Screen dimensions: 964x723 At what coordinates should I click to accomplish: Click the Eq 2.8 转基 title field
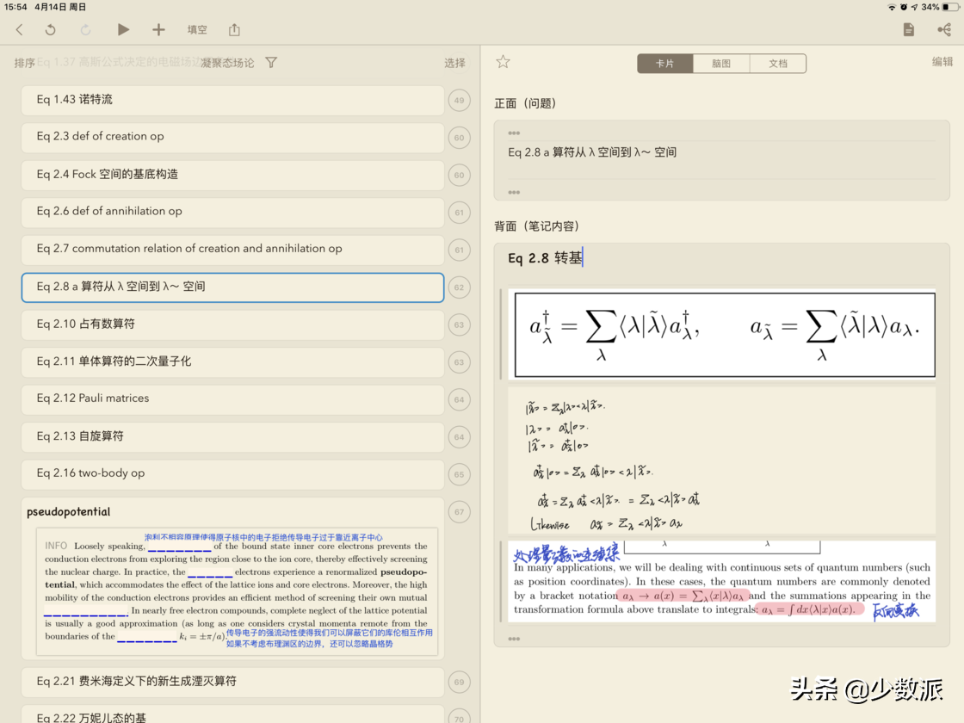click(x=721, y=258)
